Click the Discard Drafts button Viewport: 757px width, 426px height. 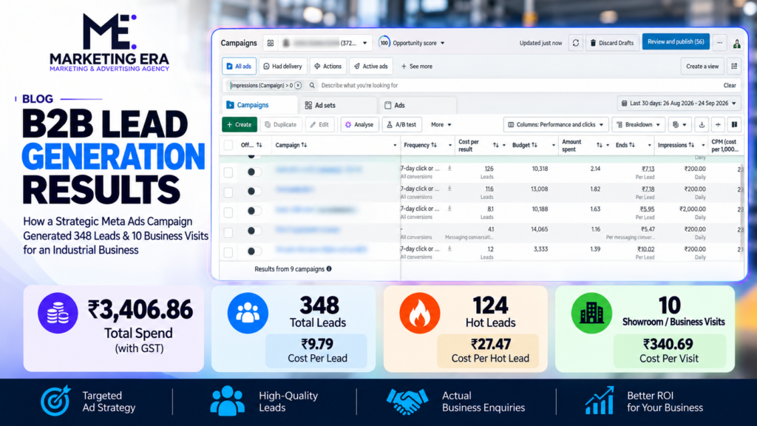(x=612, y=43)
